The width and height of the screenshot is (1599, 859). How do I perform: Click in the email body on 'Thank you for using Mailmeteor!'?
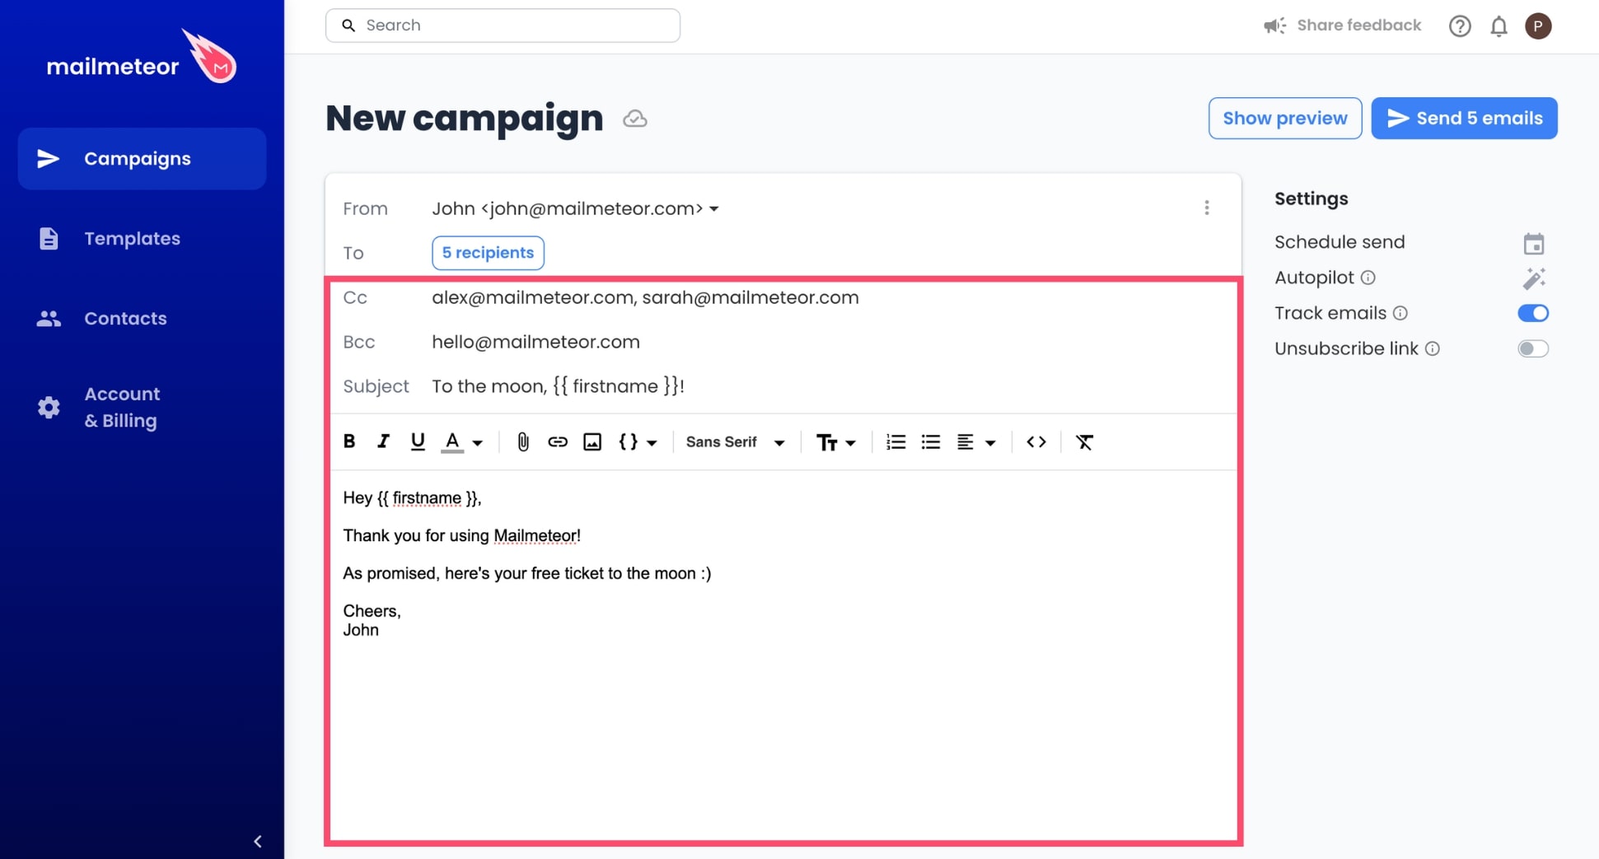tap(461, 535)
